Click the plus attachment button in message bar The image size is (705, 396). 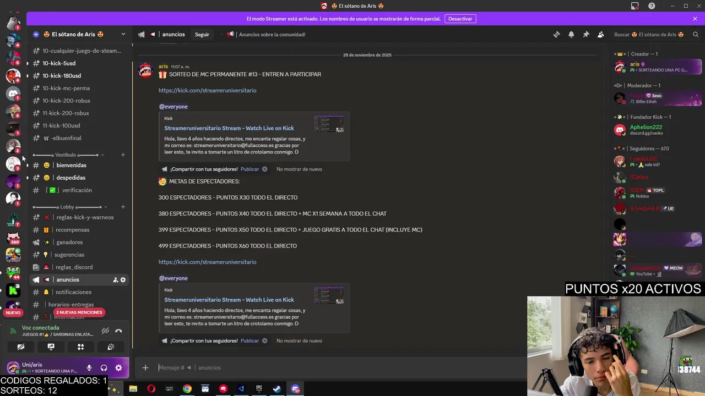(x=145, y=367)
